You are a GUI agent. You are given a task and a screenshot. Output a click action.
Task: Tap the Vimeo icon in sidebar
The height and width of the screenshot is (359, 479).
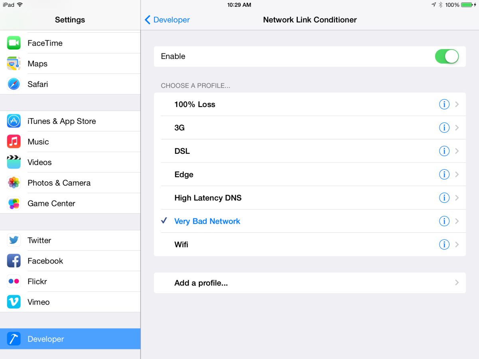tap(14, 302)
